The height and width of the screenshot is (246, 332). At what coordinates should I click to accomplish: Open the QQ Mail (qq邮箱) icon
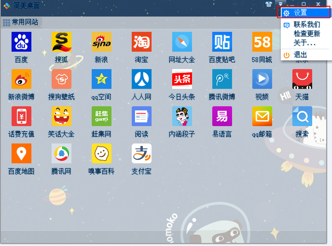click(x=262, y=117)
